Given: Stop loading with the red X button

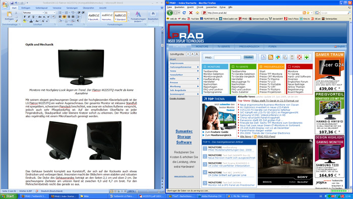Looking at the screenshot, I should tap(191, 13).
